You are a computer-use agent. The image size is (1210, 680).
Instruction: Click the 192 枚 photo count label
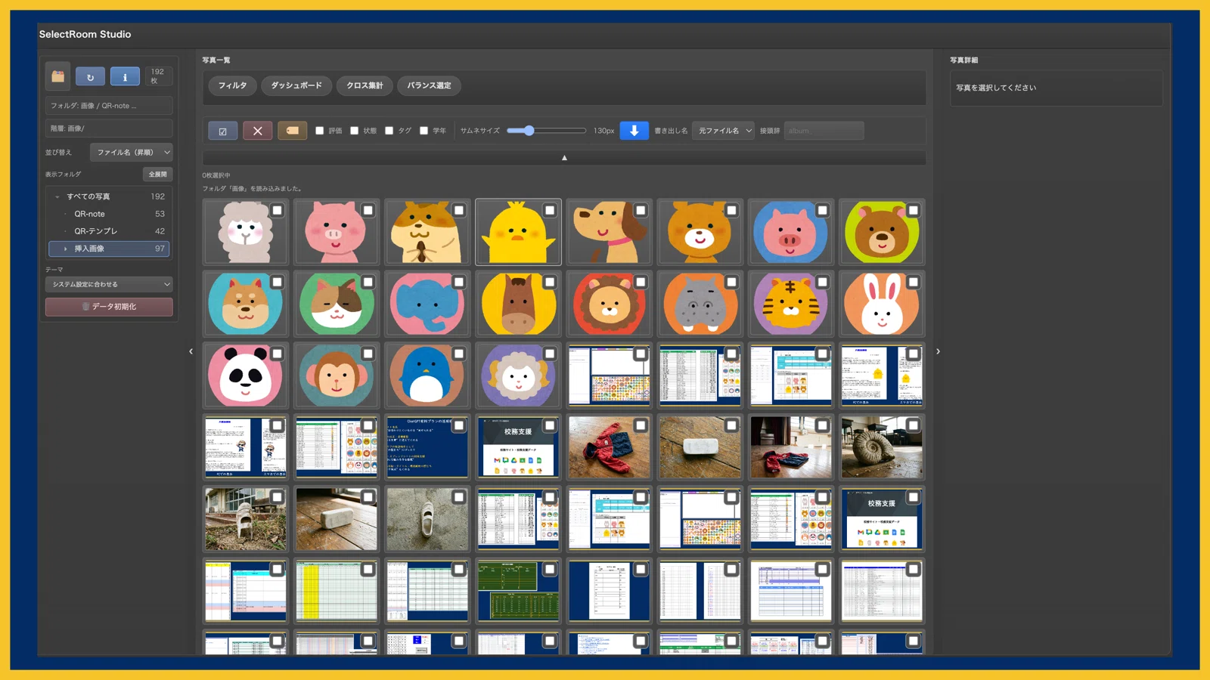pos(157,76)
